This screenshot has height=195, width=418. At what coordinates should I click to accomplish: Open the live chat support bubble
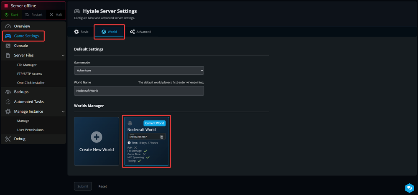(409, 188)
